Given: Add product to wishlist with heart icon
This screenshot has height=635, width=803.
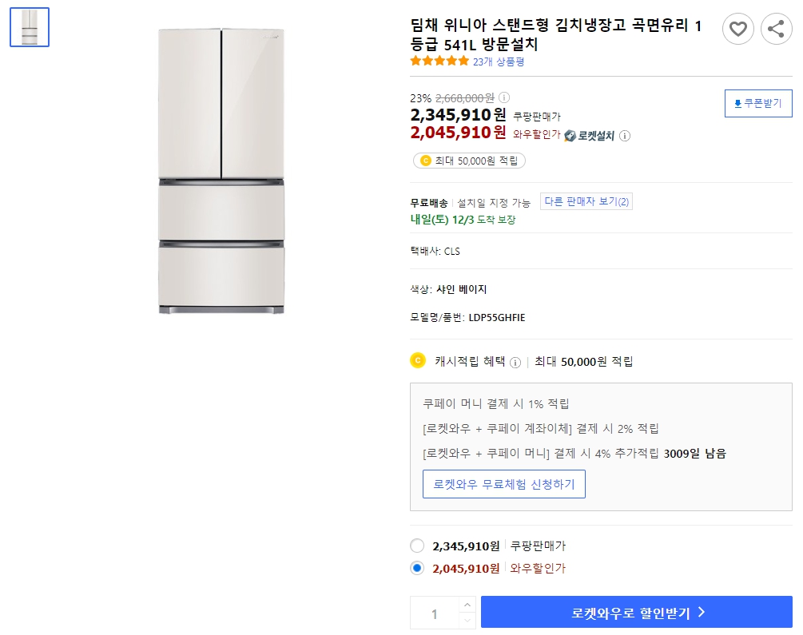Looking at the screenshot, I should coord(737,29).
